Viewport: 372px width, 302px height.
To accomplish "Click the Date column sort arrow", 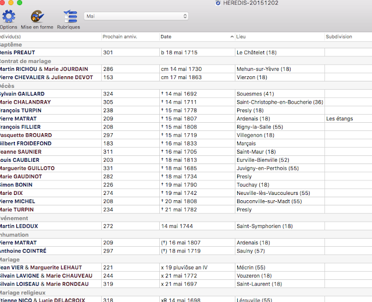I will (x=232, y=37).
